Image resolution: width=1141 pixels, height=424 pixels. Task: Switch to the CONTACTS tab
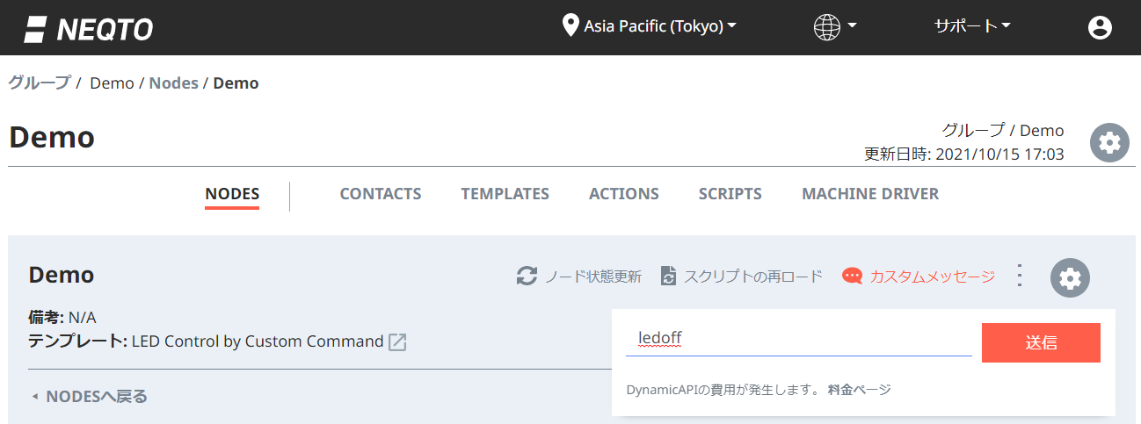(x=381, y=194)
